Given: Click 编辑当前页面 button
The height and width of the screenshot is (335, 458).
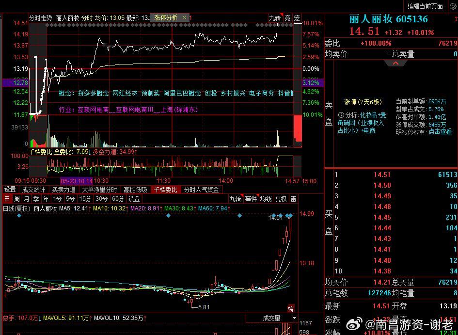Looking at the screenshot, I should point(426,6).
